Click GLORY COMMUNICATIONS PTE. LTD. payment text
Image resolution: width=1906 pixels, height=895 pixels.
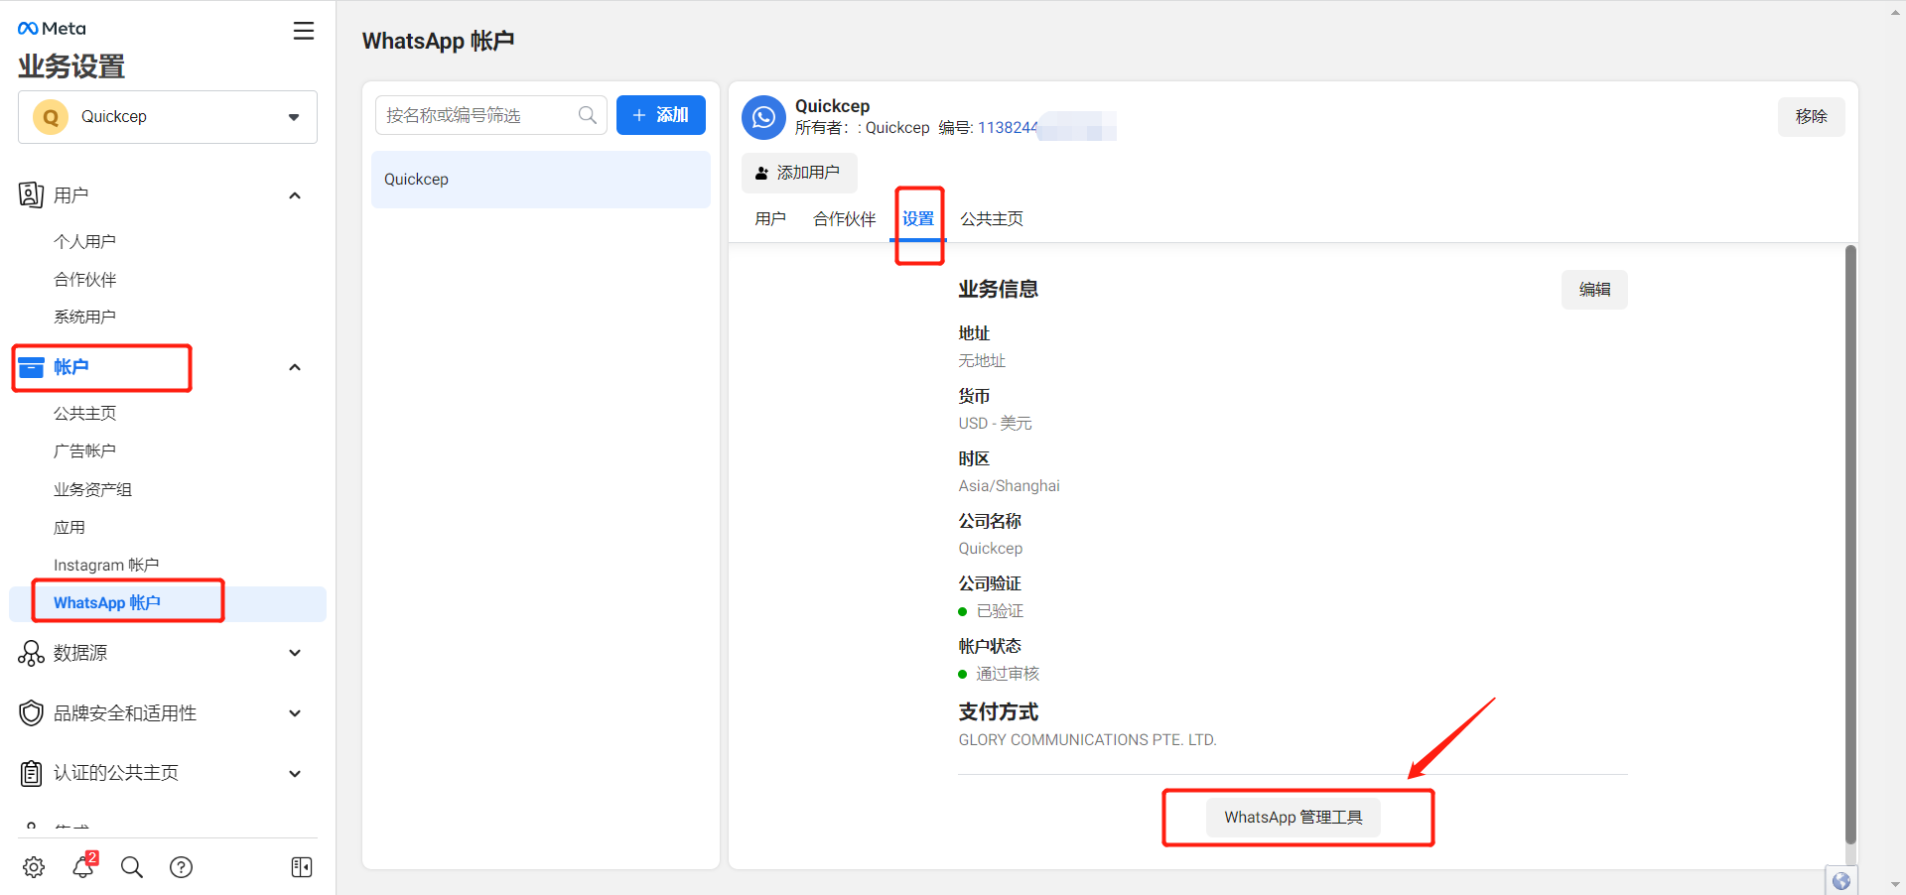click(x=1087, y=740)
